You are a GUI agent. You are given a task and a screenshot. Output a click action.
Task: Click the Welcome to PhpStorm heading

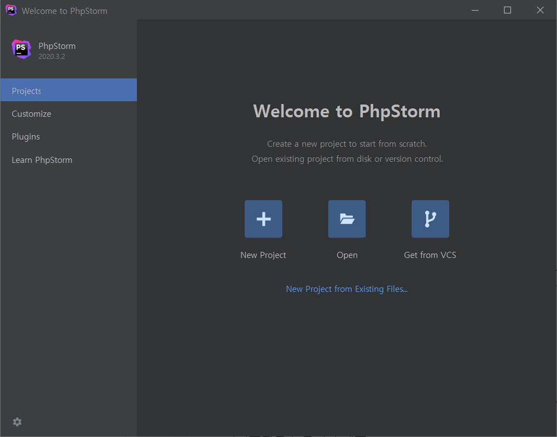[x=347, y=111]
